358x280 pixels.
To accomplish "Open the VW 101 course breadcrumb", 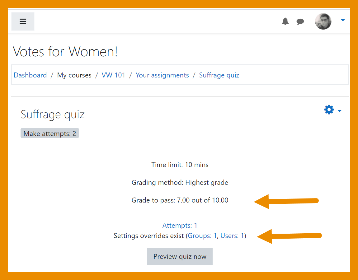I will [113, 75].
